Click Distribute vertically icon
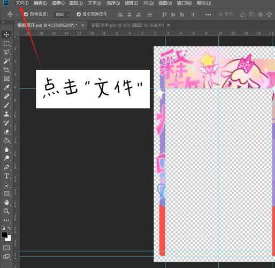Image resolution: width=275 pixels, height=268 pixels. pos(150,14)
